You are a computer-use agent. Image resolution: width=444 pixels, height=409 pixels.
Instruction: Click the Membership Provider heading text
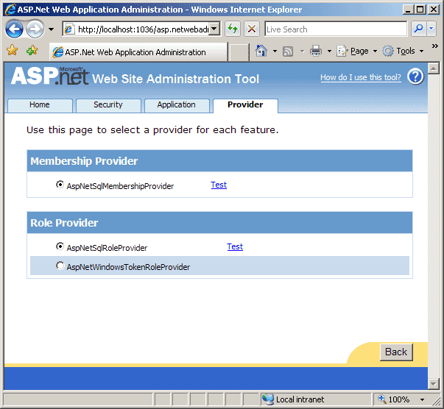(x=84, y=161)
